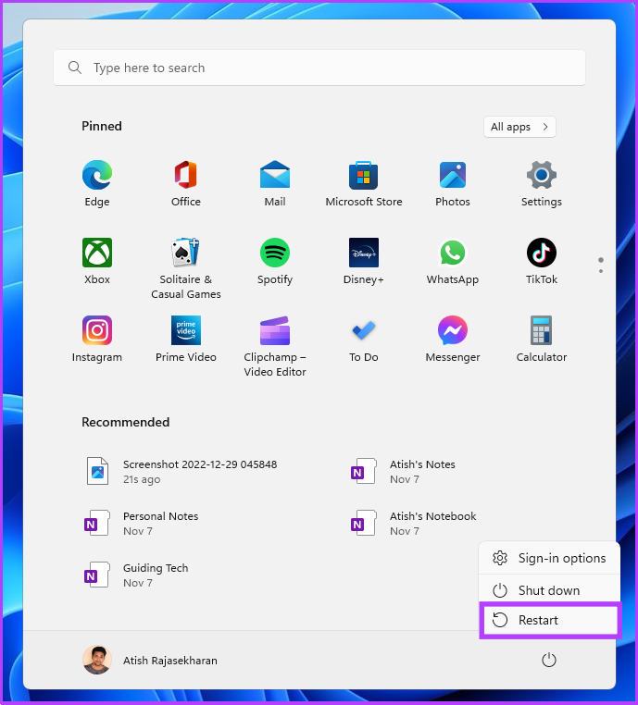
Task: Select Restart from the power menu
Action: click(550, 620)
